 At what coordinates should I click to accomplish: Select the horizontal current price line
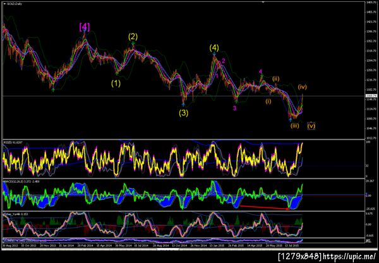coord(184,96)
